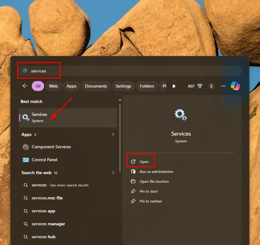Expand the Search the web section
Screen dimensions: 260x245
click(113, 173)
